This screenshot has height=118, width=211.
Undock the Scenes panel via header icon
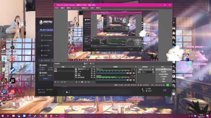[x=73, y=67]
